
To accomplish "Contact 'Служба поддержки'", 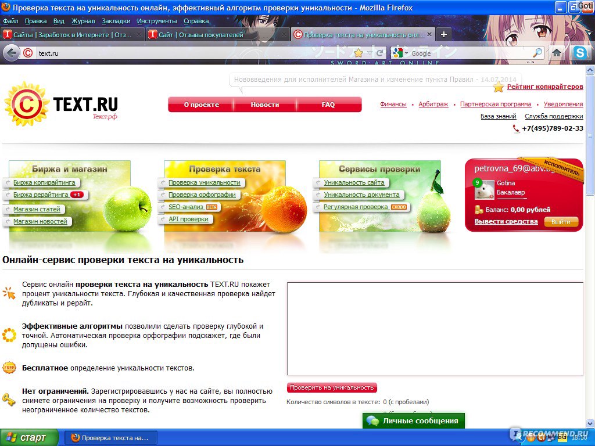I will pyautogui.click(x=554, y=116).
